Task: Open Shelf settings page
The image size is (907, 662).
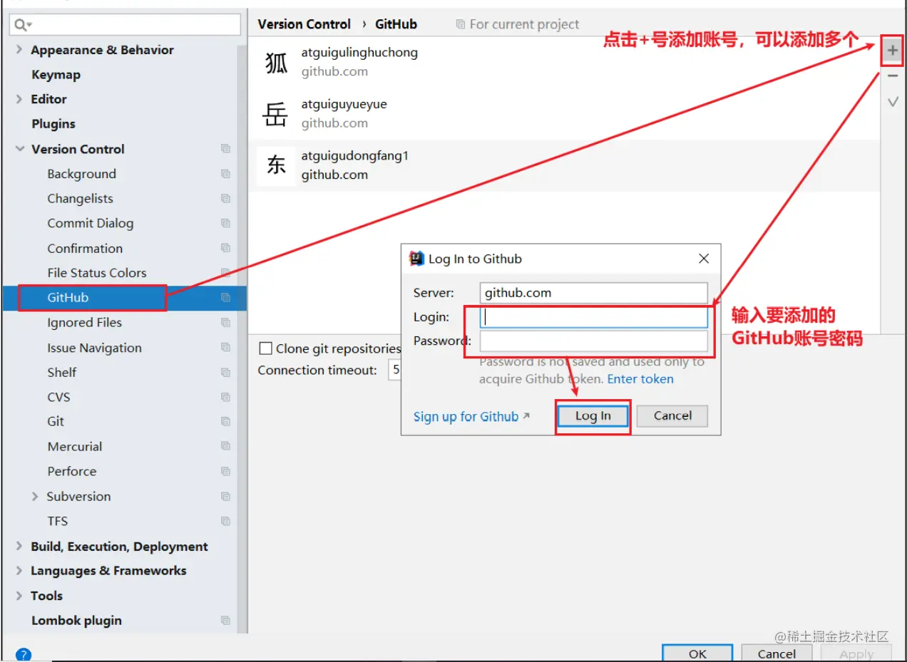Action: point(62,372)
